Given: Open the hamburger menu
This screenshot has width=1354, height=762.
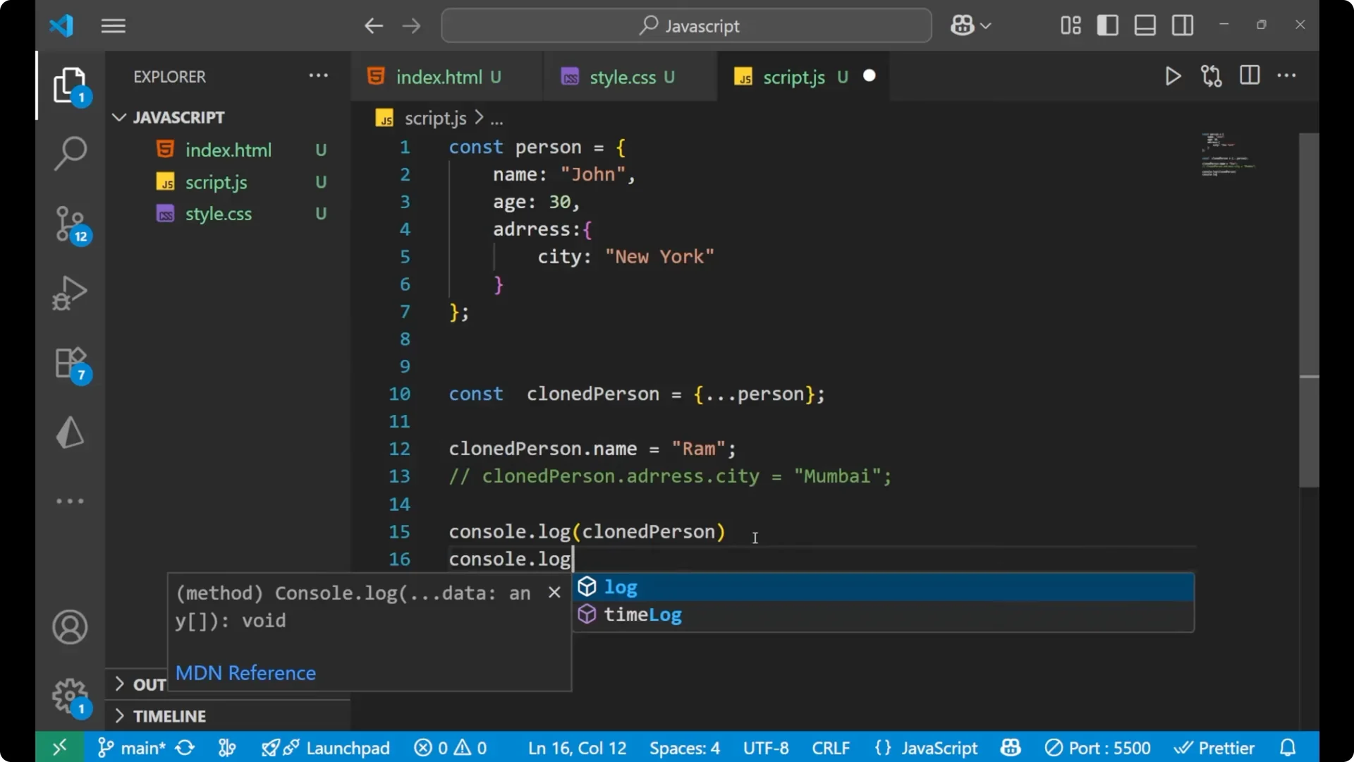Looking at the screenshot, I should pyautogui.click(x=113, y=25).
